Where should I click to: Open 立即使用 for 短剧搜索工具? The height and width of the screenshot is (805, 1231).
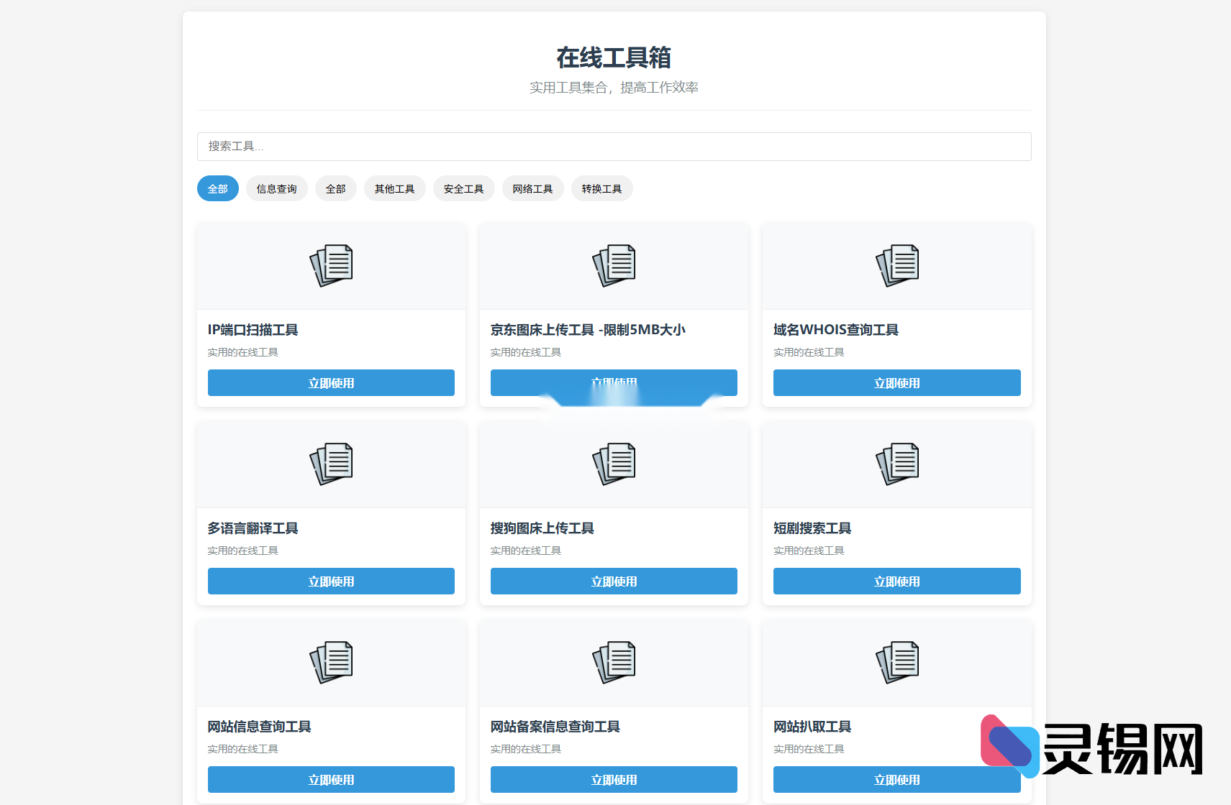pyautogui.click(x=896, y=581)
